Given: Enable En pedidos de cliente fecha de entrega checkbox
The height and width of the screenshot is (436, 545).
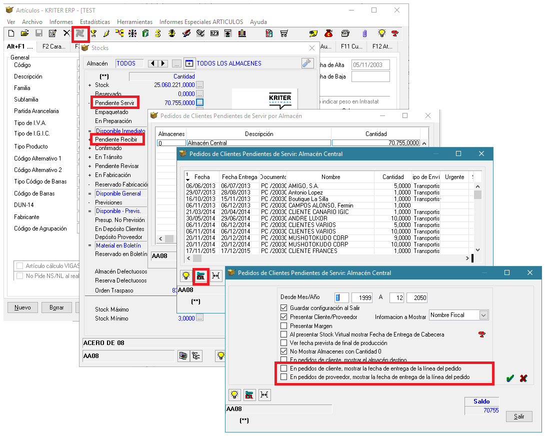Looking at the screenshot, I should (284, 368).
